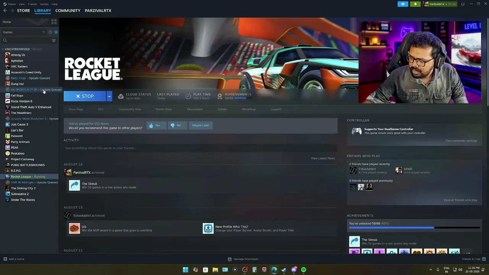Click the activity comment input field
The height and width of the screenshot is (275, 489).
(201, 148)
